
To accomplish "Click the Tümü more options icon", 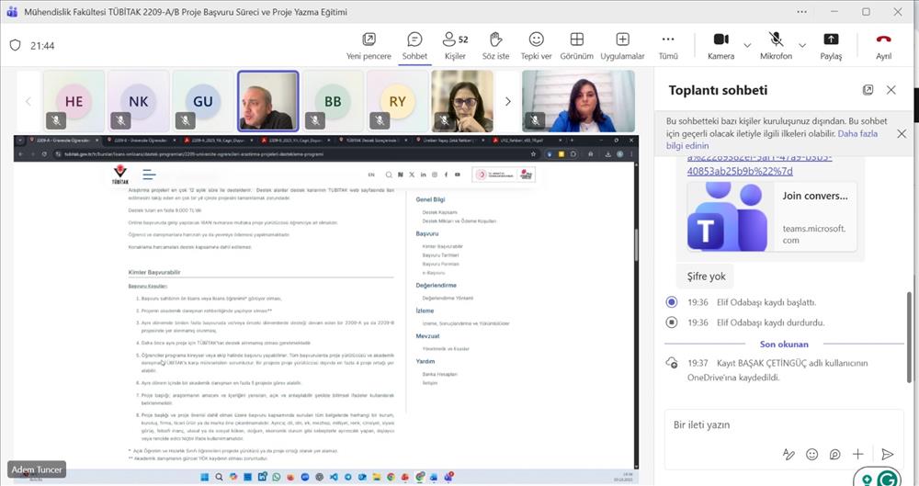I will tap(668, 40).
